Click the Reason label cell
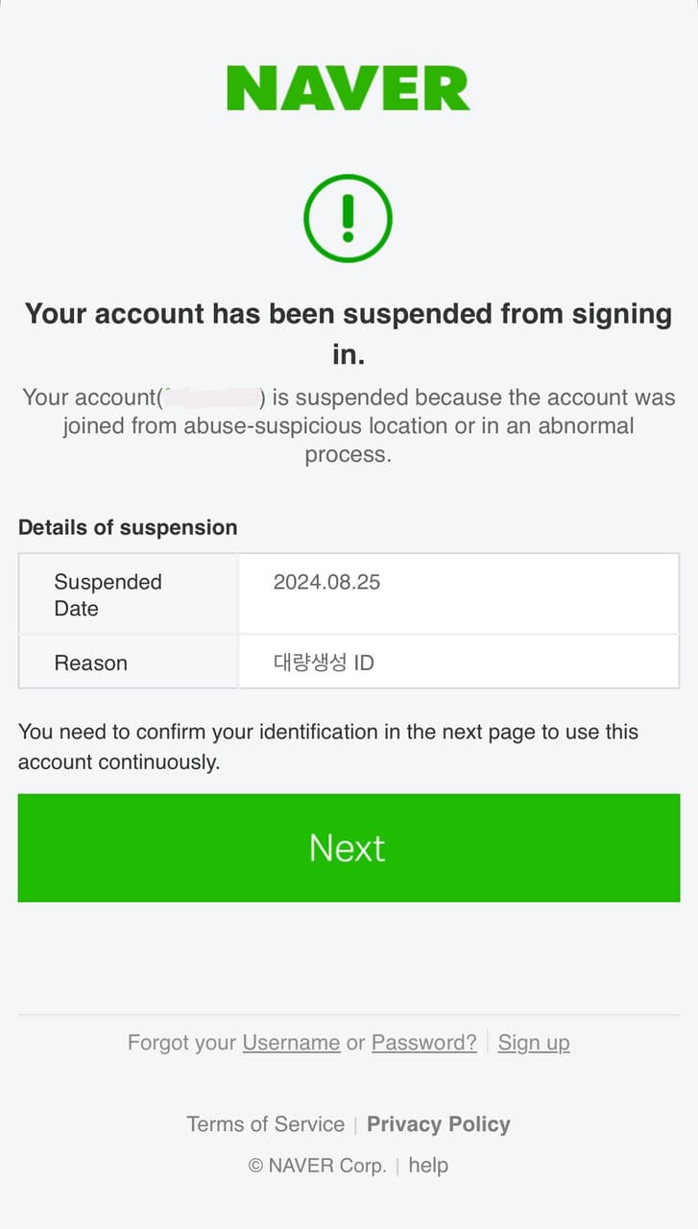Screen dimensions: 698x1229 pyautogui.click(x=91, y=663)
